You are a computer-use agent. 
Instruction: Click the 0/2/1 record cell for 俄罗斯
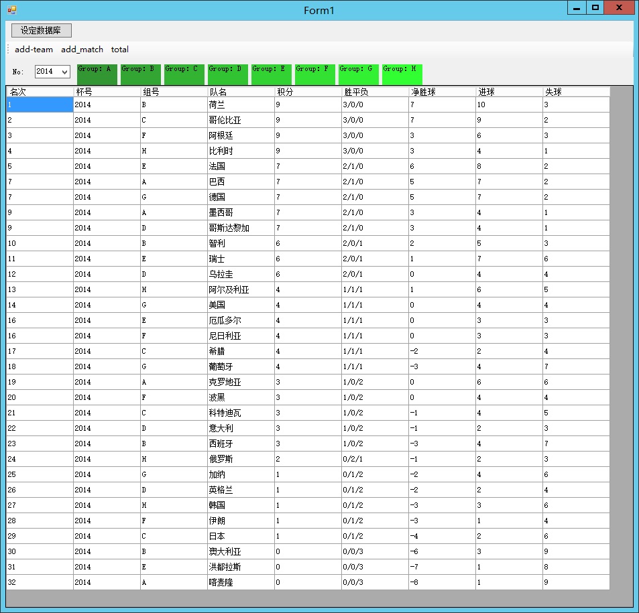click(x=375, y=459)
